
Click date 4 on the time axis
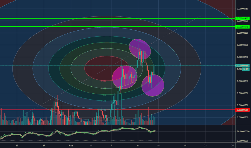pos(91,146)
